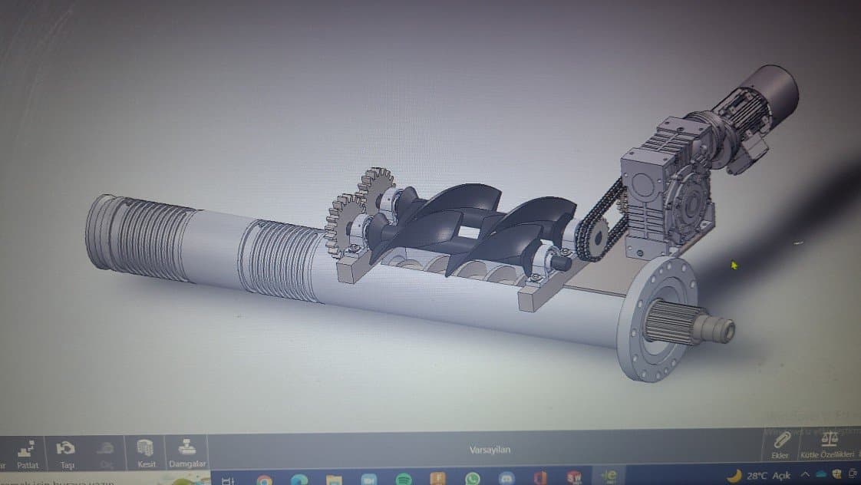The width and height of the screenshot is (861, 485).
Task: Open Ekler (attachments) paperclip
Action: [x=780, y=445]
